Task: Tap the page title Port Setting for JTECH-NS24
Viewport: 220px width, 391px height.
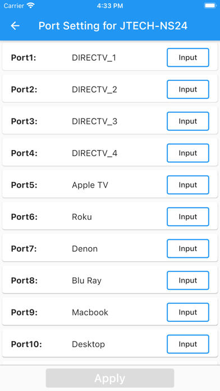Action: 113,26
